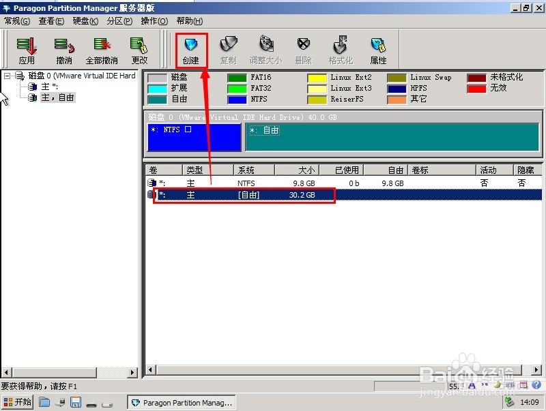
Task: Open the 分区(P) menu
Action: [x=119, y=21]
